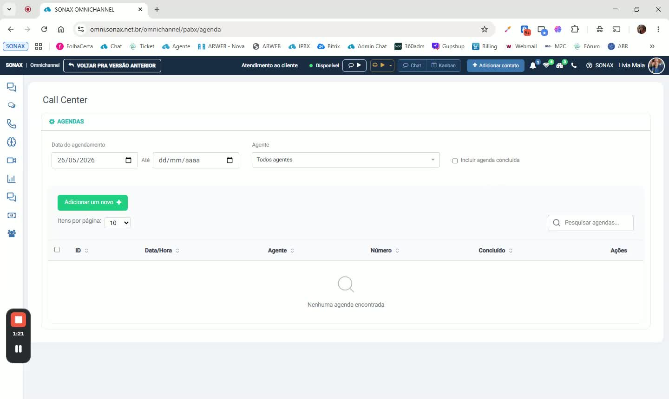Image resolution: width=669 pixels, height=399 pixels.
Task: Open the speech bubbles sidebar icon
Action: tap(12, 105)
